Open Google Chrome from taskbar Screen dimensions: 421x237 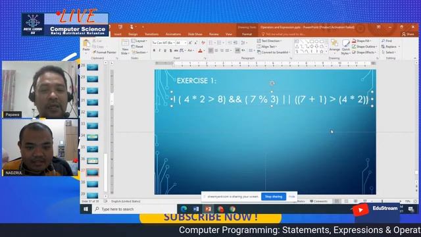click(x=232, y=209)
